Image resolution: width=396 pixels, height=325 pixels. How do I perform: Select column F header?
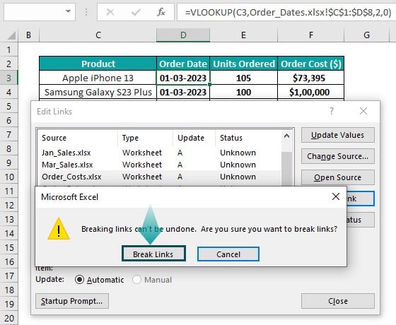point(310,35)
